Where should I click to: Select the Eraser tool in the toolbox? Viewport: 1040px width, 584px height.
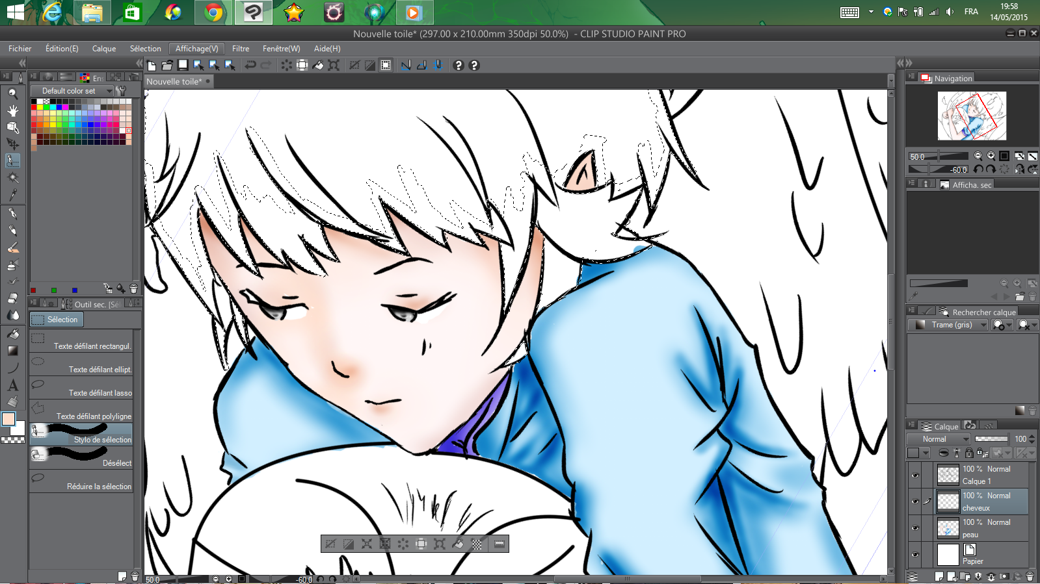click(x=12, y=298)
